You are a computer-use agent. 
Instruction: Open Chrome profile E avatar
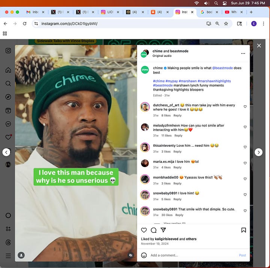(x=253, y=24)
